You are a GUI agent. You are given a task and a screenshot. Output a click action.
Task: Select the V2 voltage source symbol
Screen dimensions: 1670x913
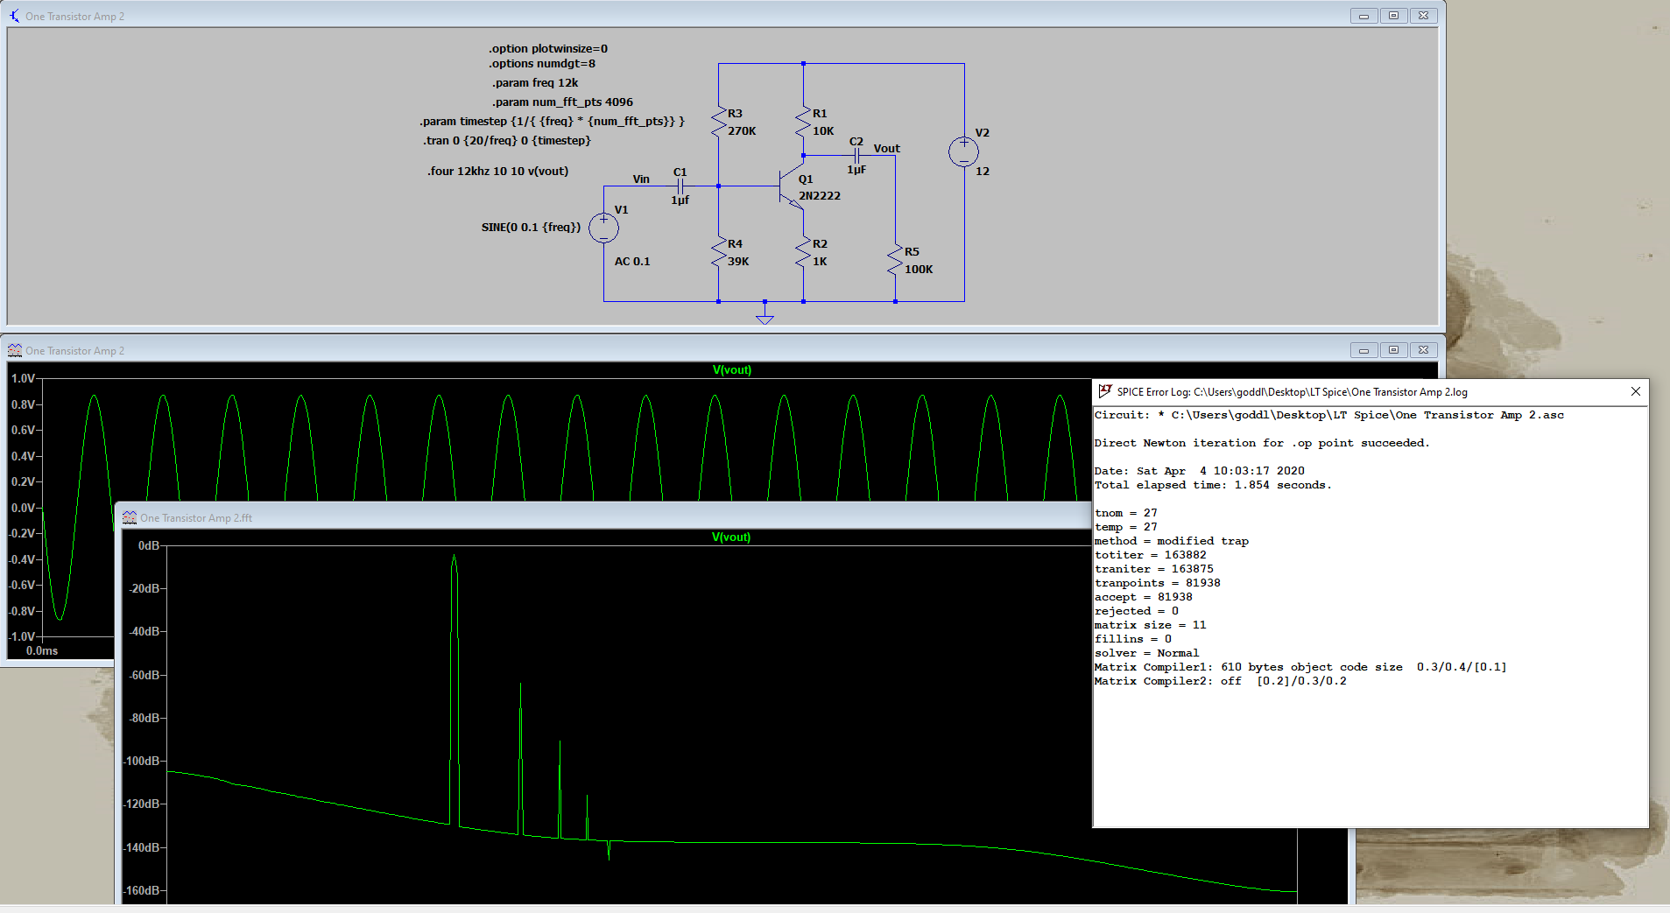point(964,152)
